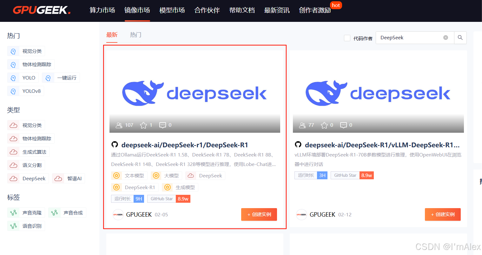Click the vLLM环境部署 description text

click(378, 160)
